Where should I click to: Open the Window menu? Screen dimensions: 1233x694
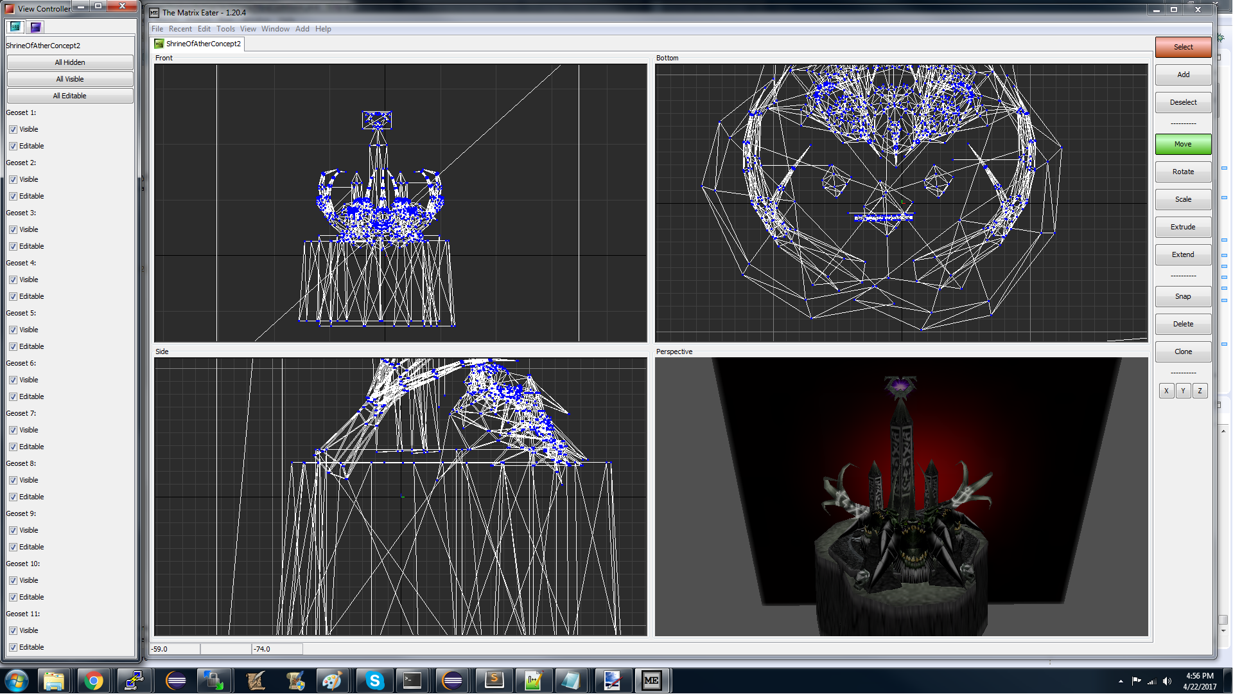coord(275,29)
